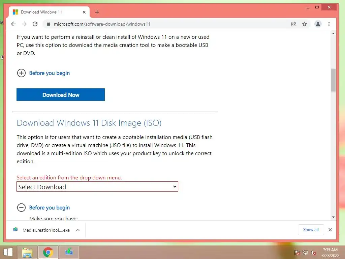Image resolution: width=345 pixels, height=259 pixels.
Task: Bookmark this page with the star icon
Action: 305,24
